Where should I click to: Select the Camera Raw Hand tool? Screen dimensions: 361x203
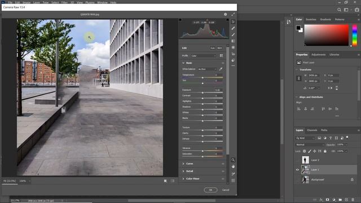pos(233,166)
